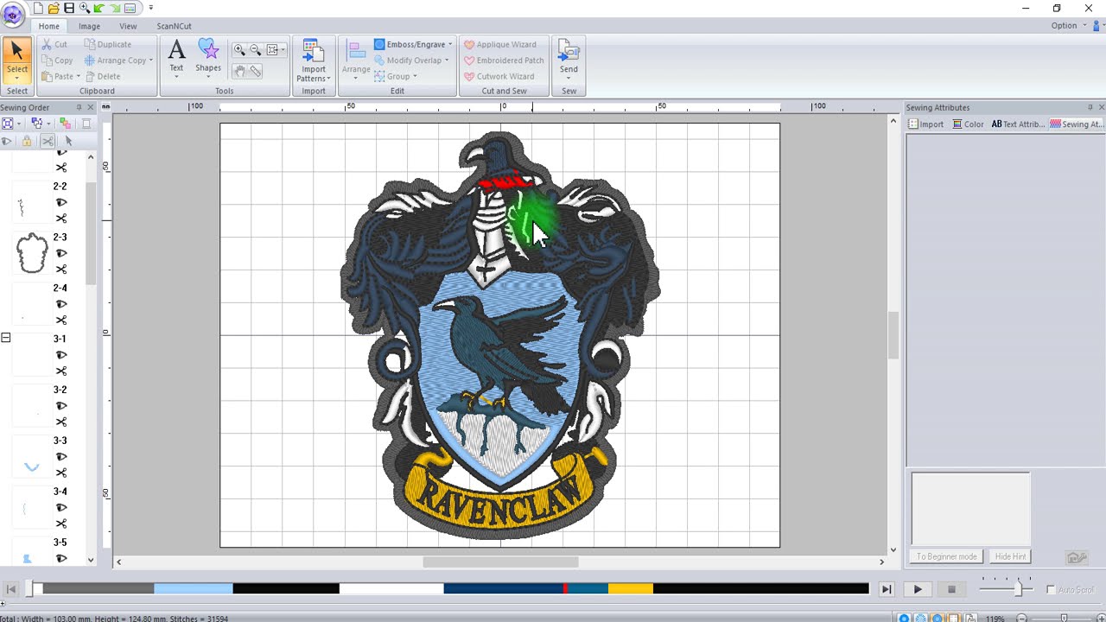
Task: Switch to the Home ribbon tab
Action: point(48,26)
